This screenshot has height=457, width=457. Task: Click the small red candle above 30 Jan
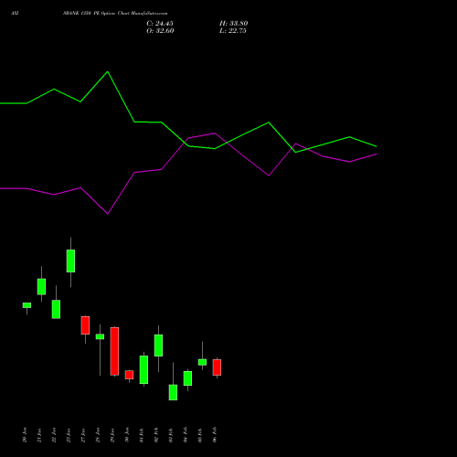129,375
